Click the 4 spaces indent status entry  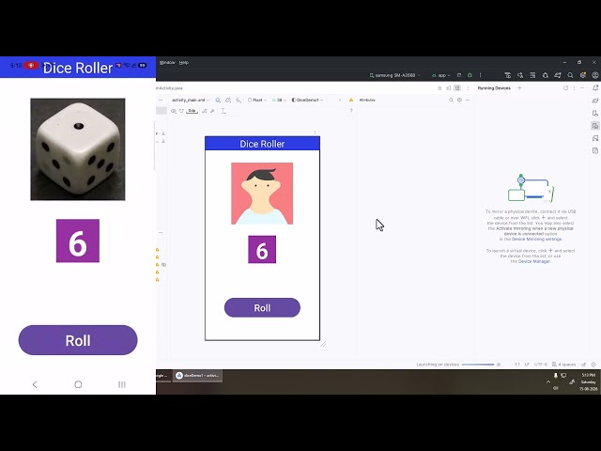click(x=564, y=365)
